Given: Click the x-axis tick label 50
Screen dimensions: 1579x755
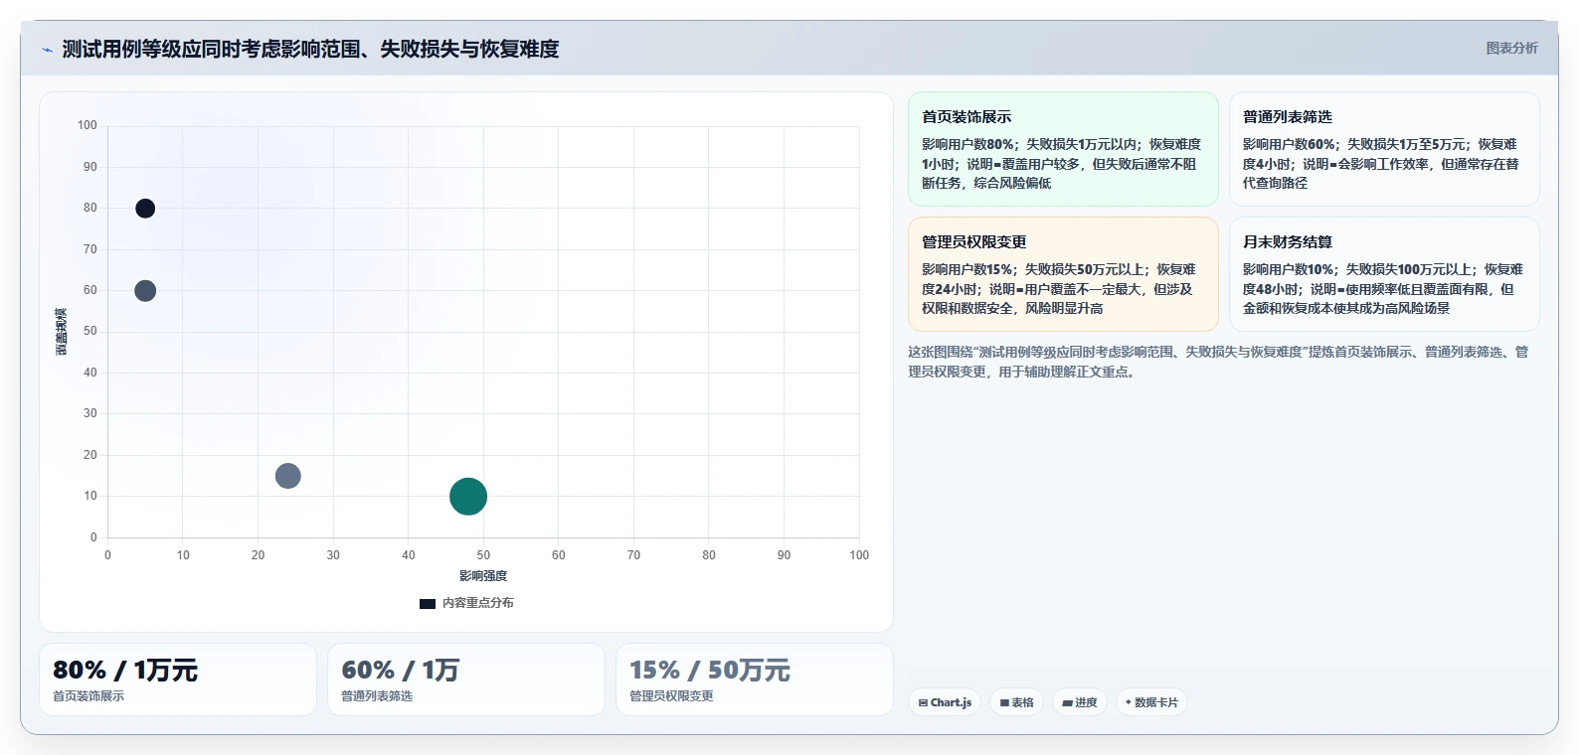Looking at the screenshot, I should (483, 555).
